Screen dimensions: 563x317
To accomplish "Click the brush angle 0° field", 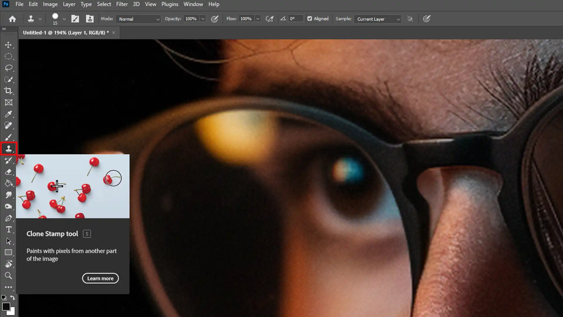I will pos(295,19).
